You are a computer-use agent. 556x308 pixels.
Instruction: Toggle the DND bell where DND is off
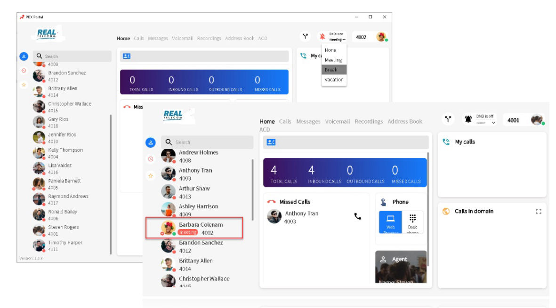pos(468,119)
